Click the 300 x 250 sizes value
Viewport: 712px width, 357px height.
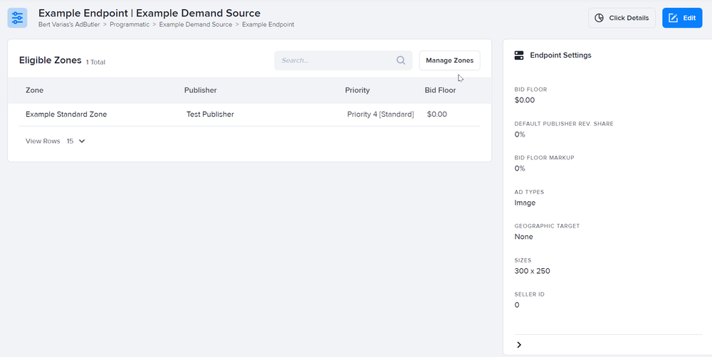532,271
